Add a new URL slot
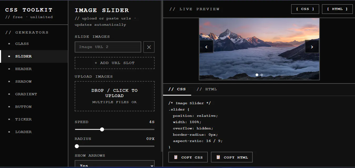The image size is (355, 168). [x=115, y=63]
